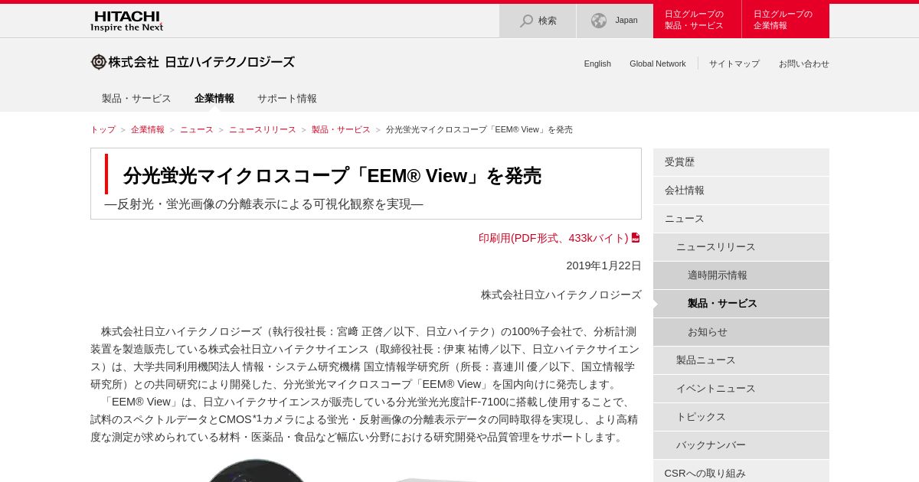Go to トップ in the breadcrumb
919x482 pixels.
tap(103, 130)
